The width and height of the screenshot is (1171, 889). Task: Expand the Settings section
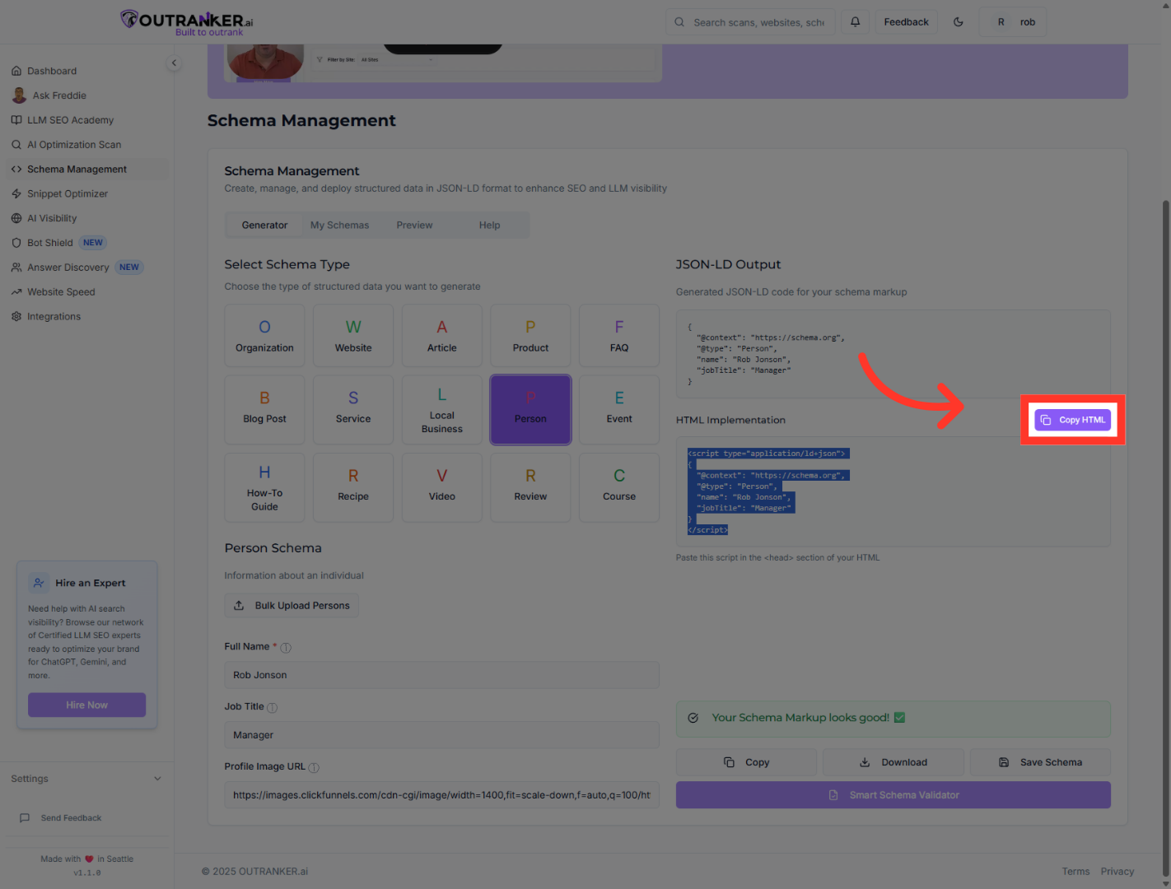pos(86,779)
